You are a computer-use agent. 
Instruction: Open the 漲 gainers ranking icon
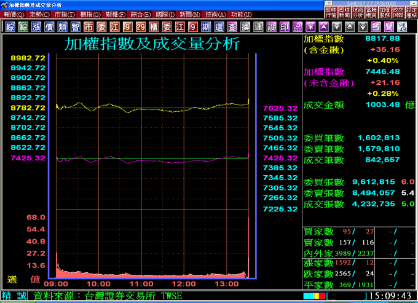click(36, 27)
